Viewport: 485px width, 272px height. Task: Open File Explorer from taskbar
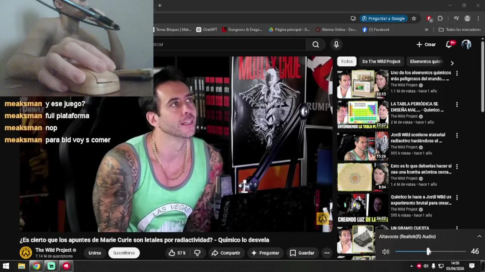[x=22, y=266]
